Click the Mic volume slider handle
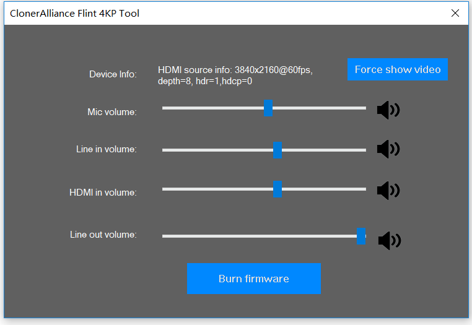 (x=268, y=108)
